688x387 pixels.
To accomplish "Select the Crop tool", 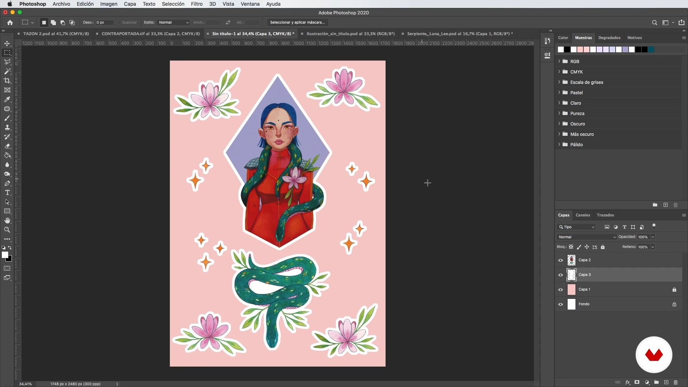I will [x=7, y=81].
